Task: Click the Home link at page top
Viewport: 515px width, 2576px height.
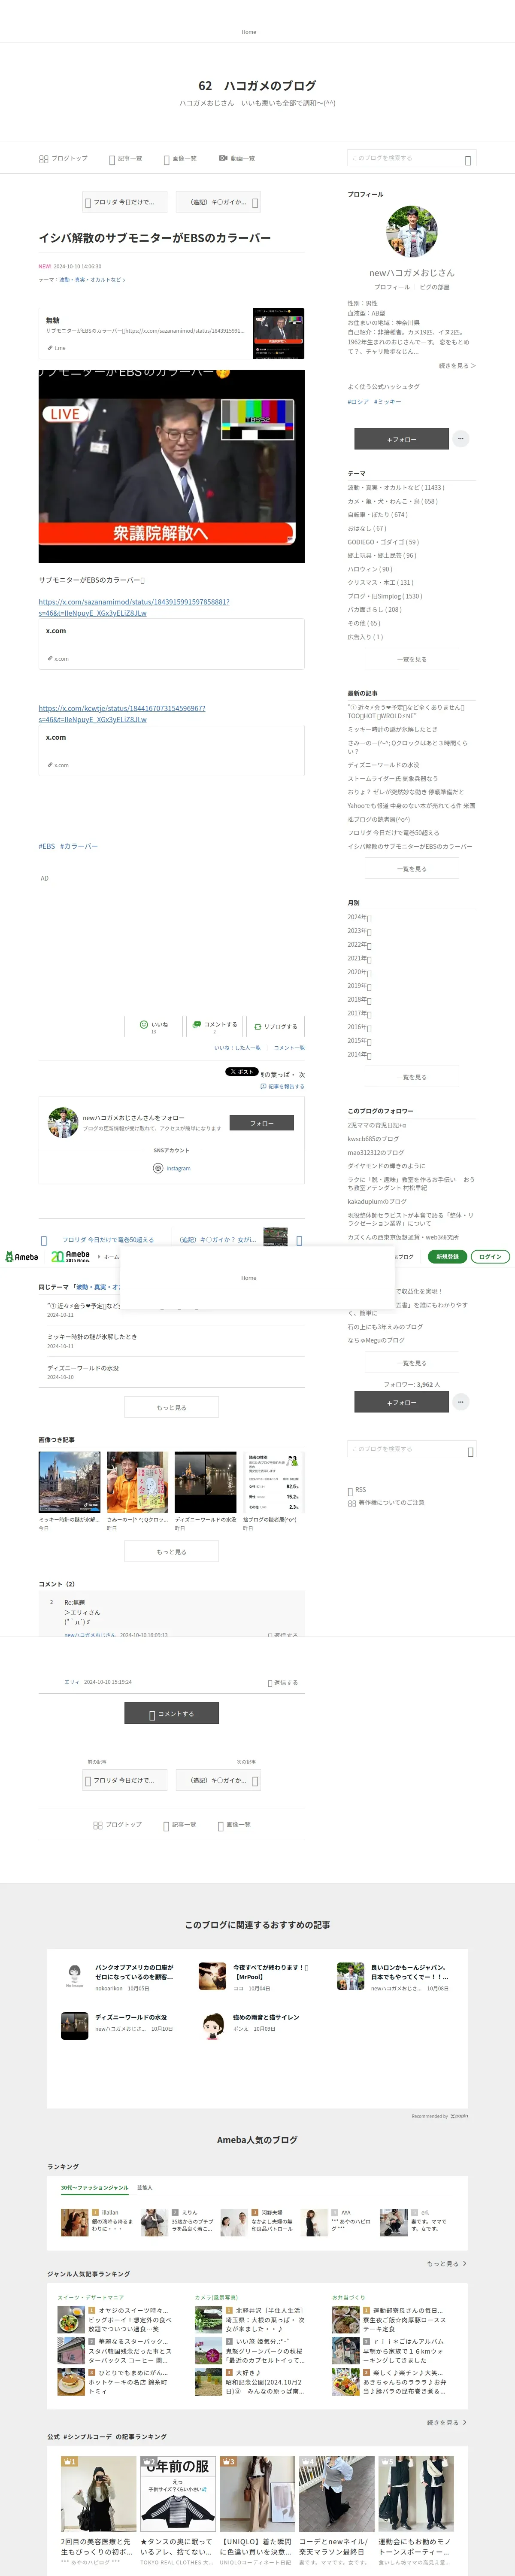Action: [x=249, y=32]
